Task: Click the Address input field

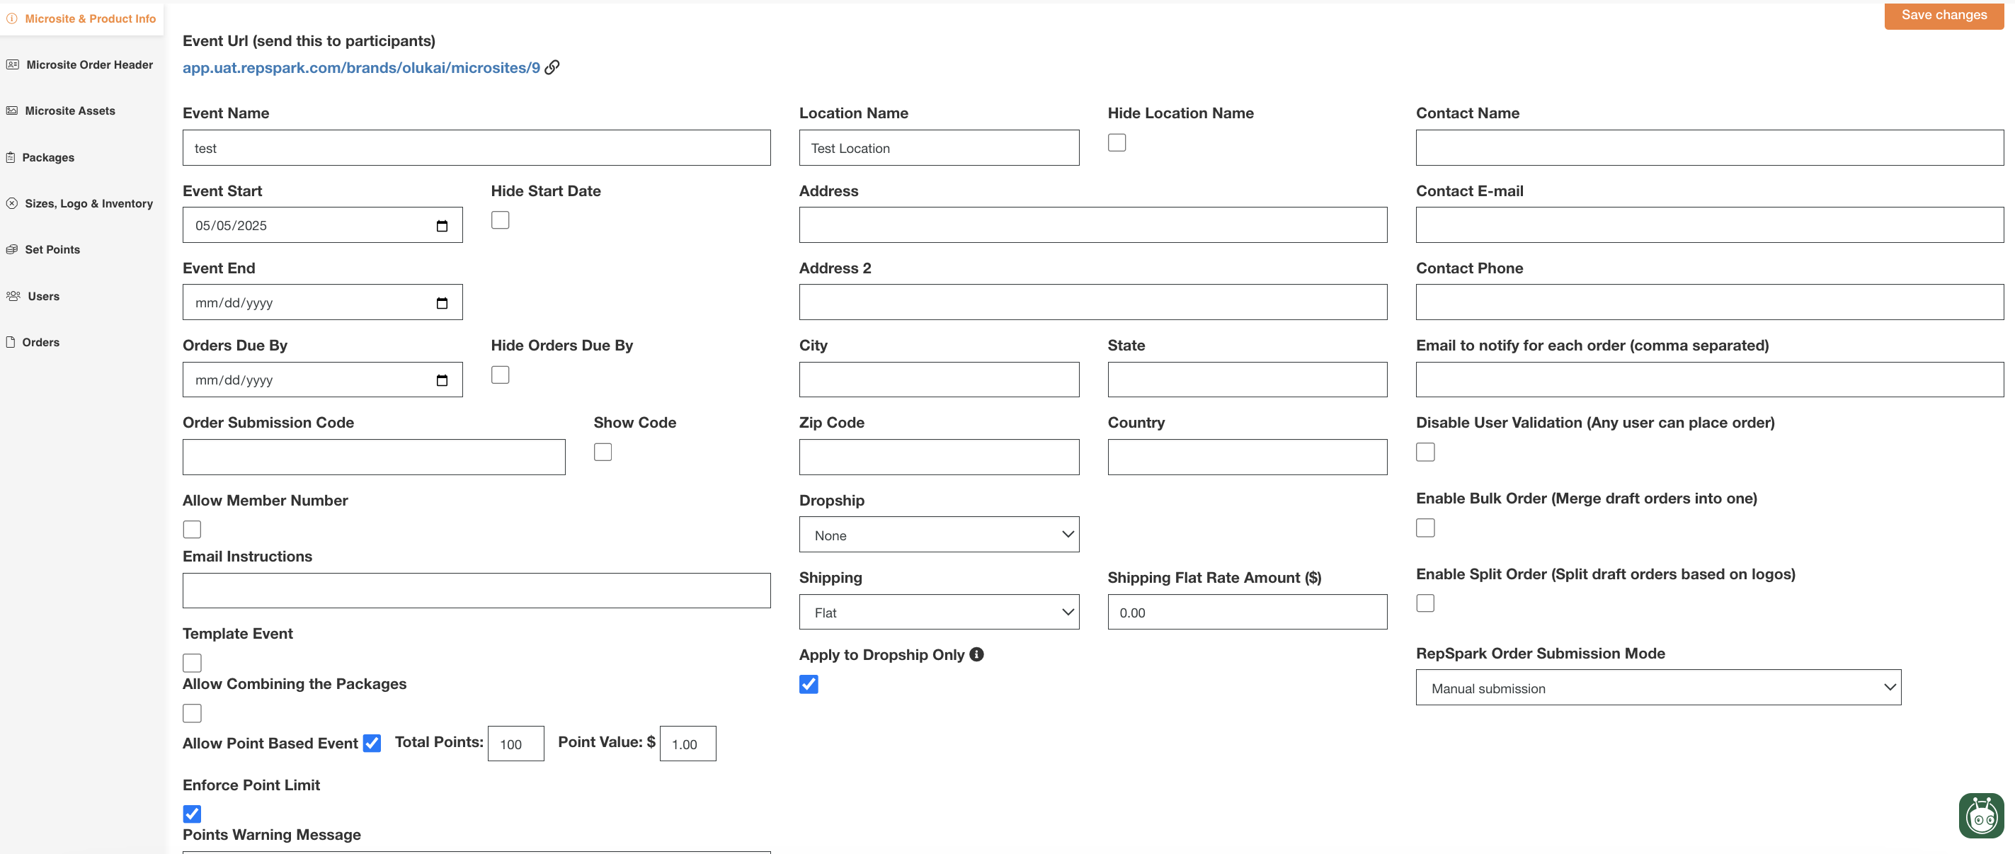Action: click(1092, 224)
